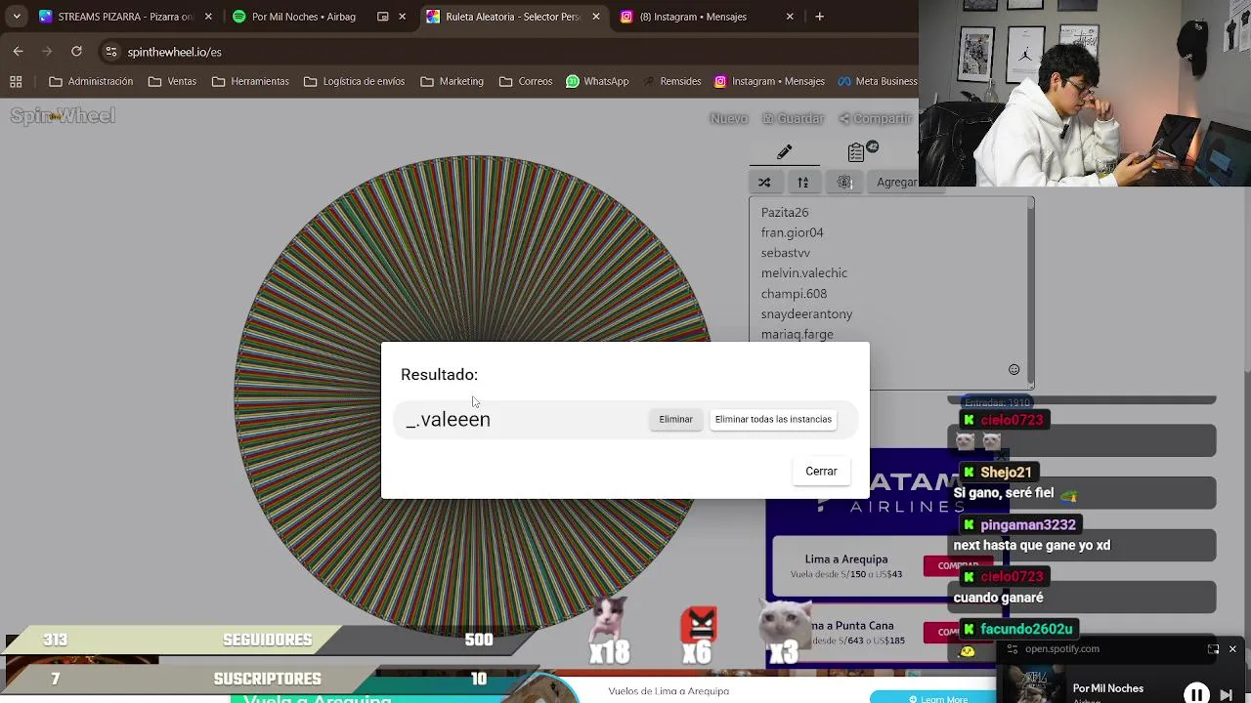Open the Correos bookmark folder

pyautogui.click(x=525, y=81)
